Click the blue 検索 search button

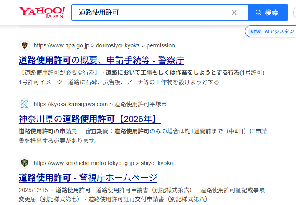pos(268,12)
